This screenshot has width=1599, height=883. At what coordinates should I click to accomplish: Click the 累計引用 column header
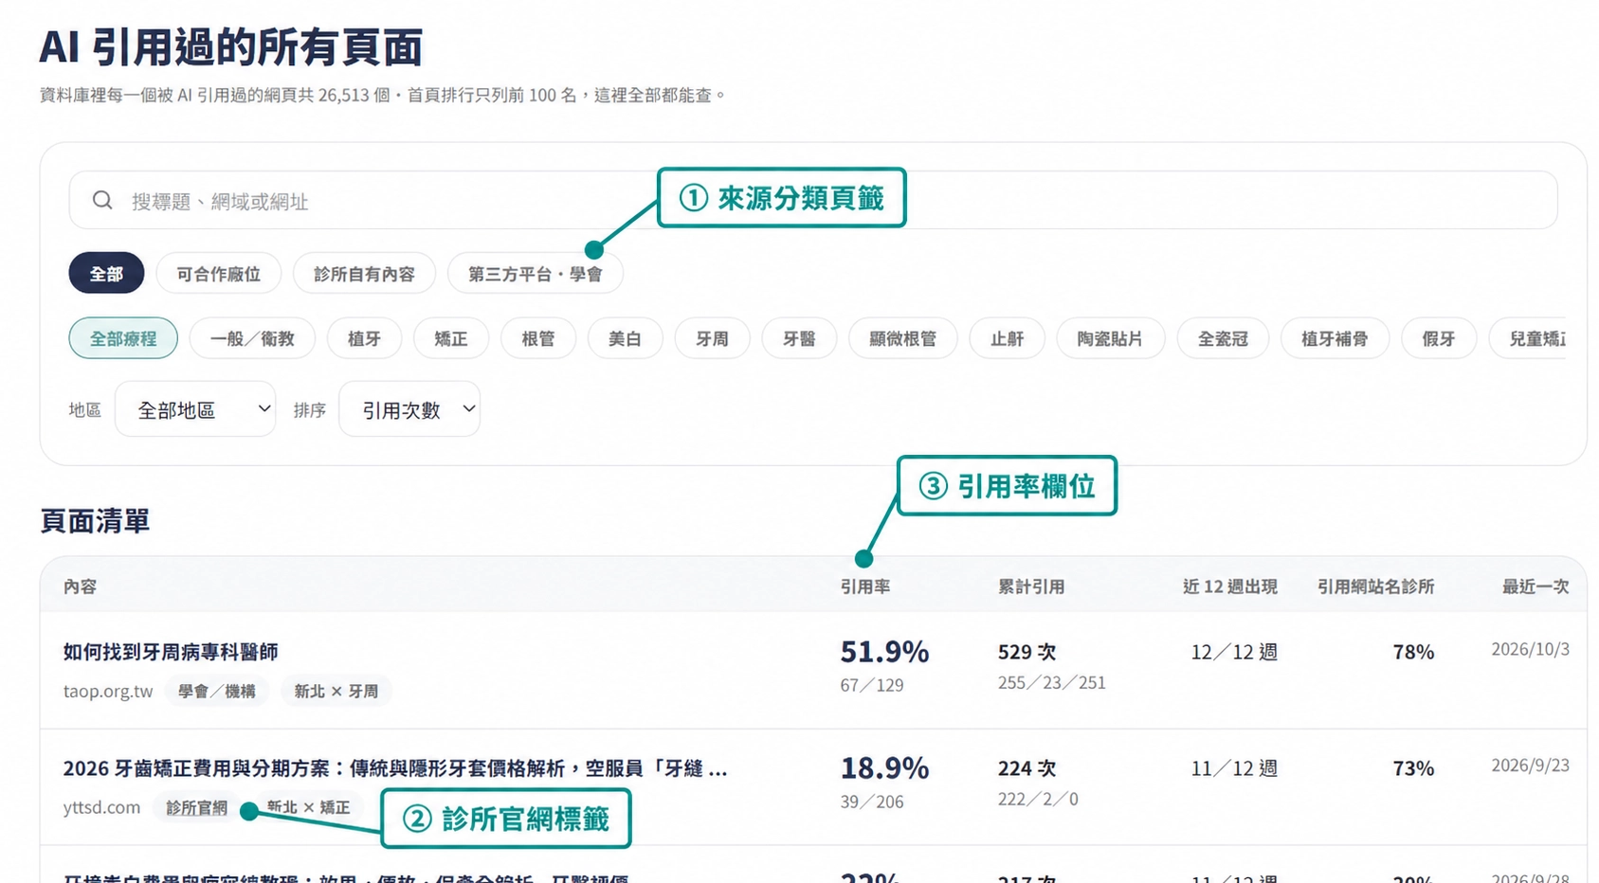pos(1031,586)
